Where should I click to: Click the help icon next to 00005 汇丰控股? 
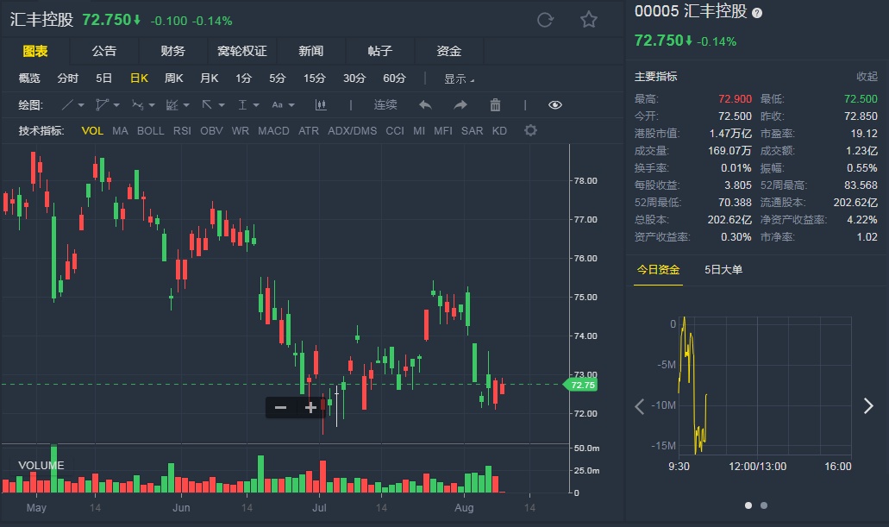[757, 13]
